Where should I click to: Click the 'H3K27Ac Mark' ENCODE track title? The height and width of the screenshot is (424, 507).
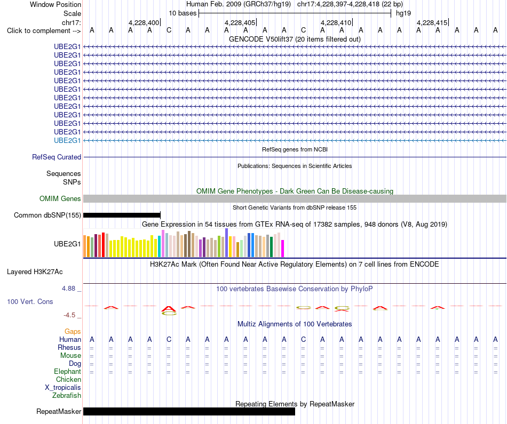tap(295, 265)
